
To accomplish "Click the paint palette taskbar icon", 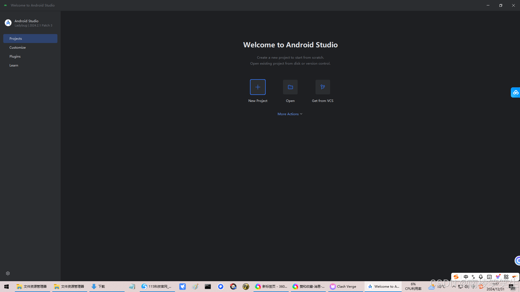I will tap(195, 286).
